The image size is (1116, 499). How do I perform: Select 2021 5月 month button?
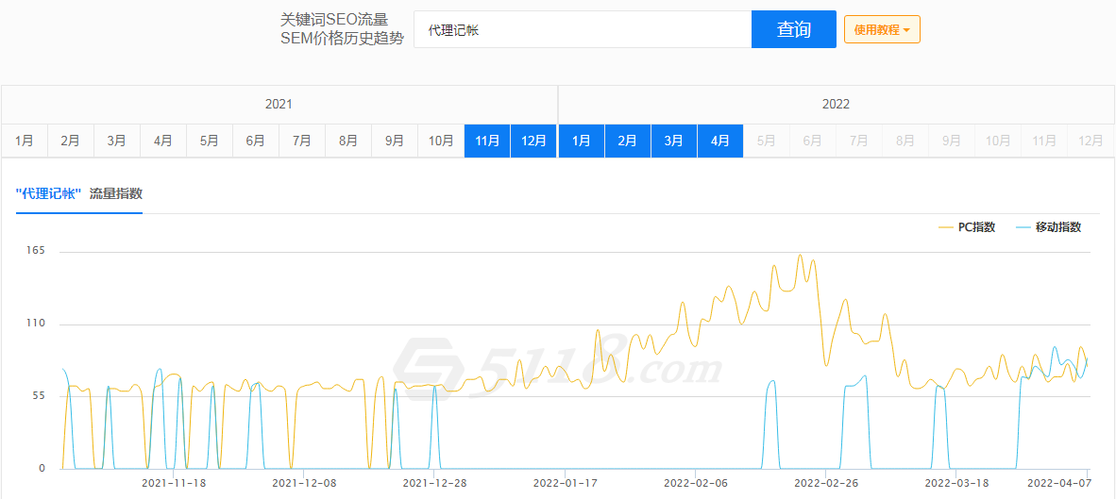(210, 141)
